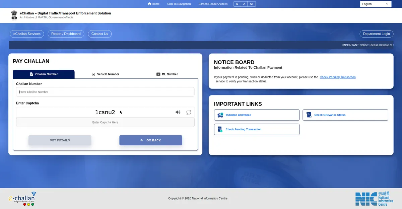Follow the Skip To Navigation link
402x209 pixels.
coord(179,4)
